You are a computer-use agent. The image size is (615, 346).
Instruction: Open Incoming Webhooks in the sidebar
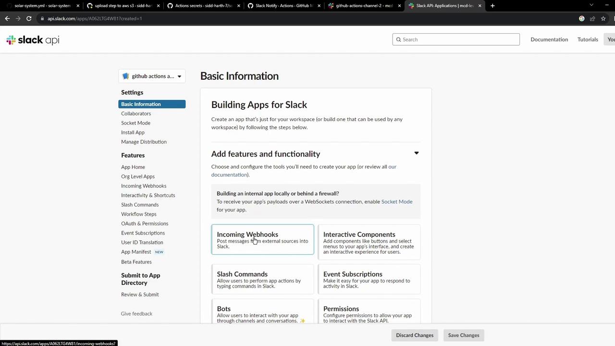(144, 186)
